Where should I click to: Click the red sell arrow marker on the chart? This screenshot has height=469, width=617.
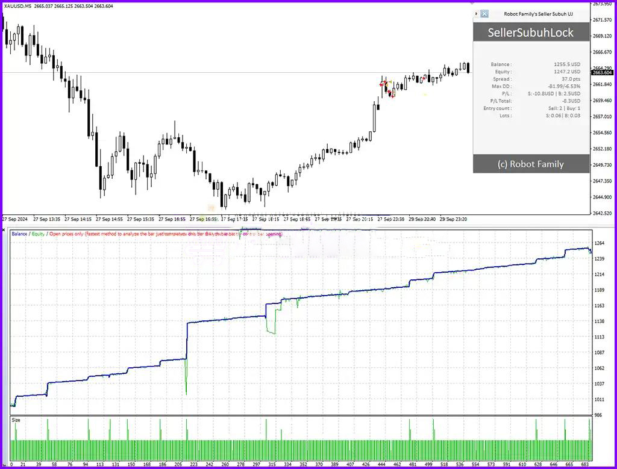[x=382, y=84]
